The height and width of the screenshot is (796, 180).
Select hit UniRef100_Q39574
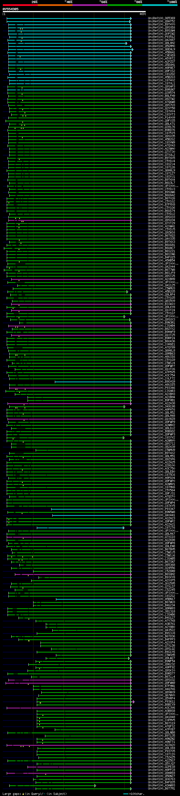point(161,93)
